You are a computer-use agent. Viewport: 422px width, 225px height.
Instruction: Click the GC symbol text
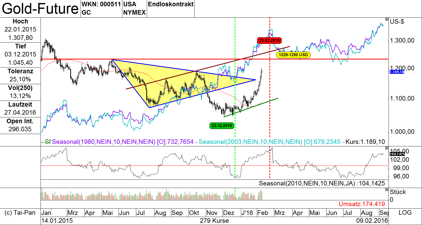pos(86,12)
